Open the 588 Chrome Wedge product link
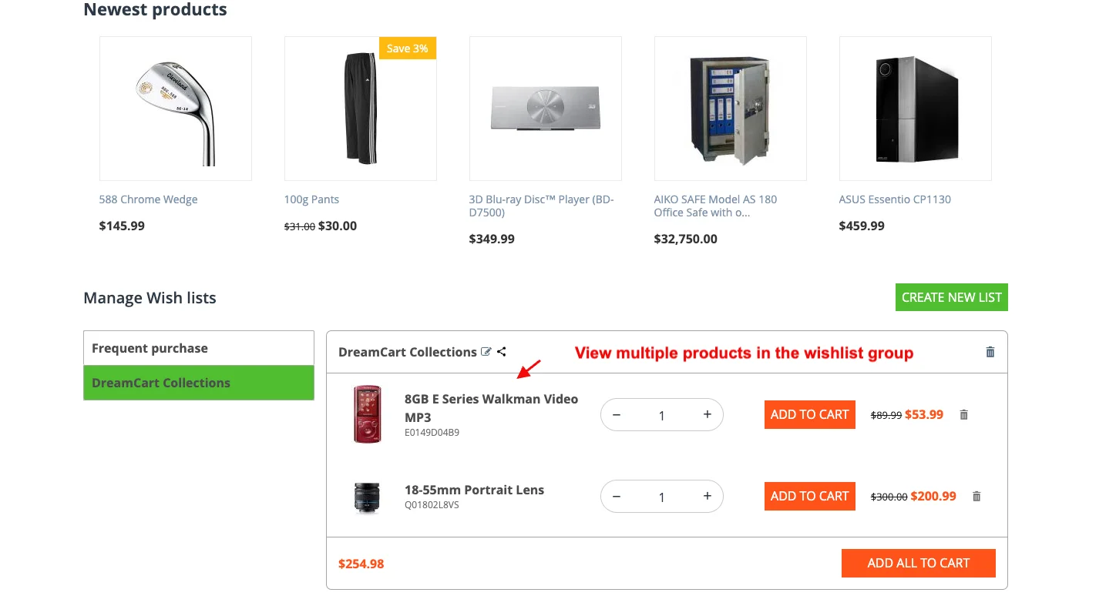Image resolution: width=1116 pixels, height=616 pixels. pyautogui.click(x=149, y=199)
